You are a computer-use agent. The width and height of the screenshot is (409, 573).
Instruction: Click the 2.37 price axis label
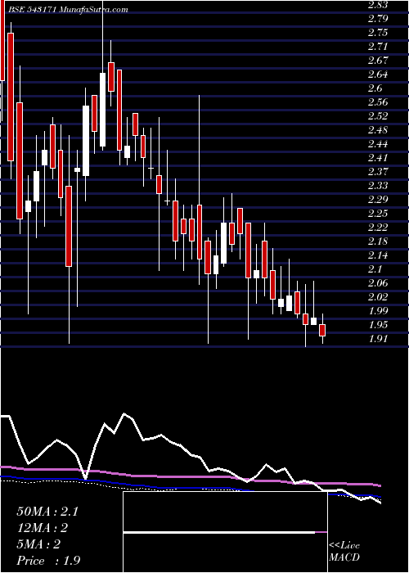tap(377, 172)
